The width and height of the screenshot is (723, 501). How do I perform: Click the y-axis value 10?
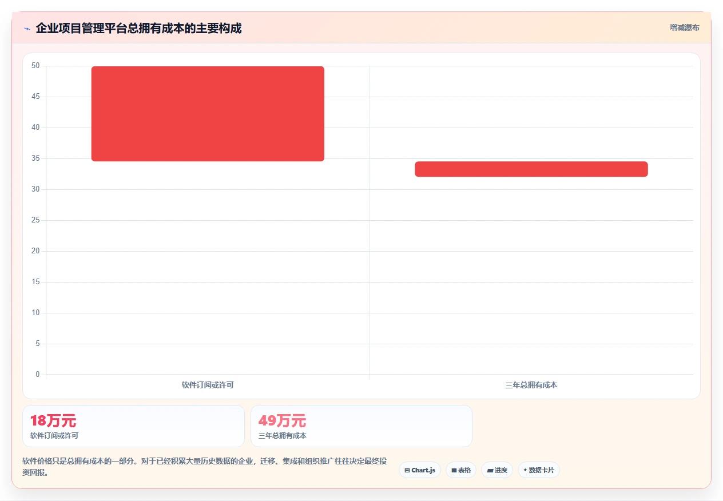[x=35, y=313]
